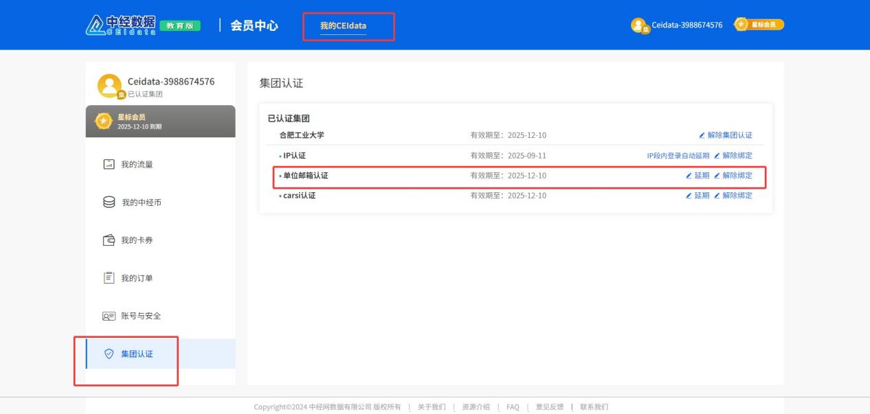870x414 pixels.
Task: Click the 星标会员 expiry banner in sidebar
Action: [x=160, y=122]
